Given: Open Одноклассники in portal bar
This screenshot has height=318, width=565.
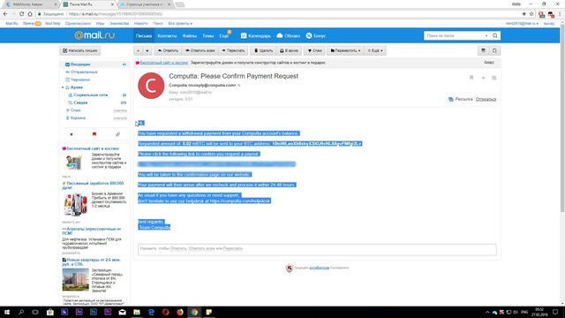Looking at the screenshot, I should [78, 24].
